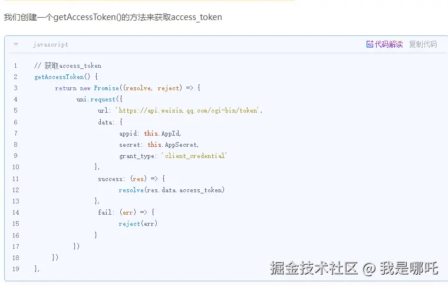The image size is (448, 286).
Task: Click line number 1 in the gutter
Action: [15, 65]
